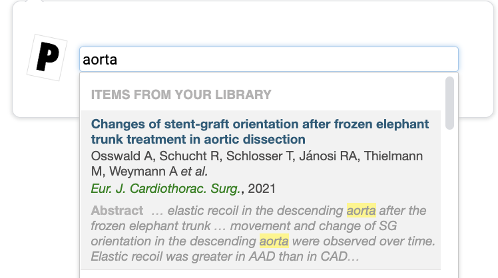Click the italic "et al." text
The height and width of the screenshot is (278, 498).
194,172
